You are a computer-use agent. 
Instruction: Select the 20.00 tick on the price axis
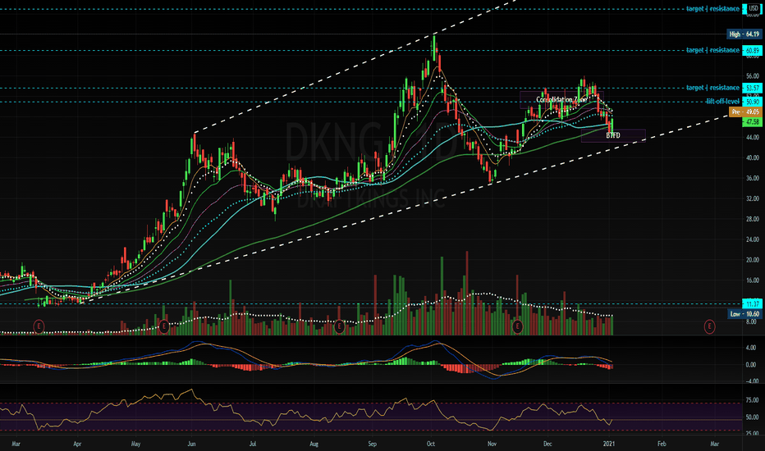tap(753, 261)
